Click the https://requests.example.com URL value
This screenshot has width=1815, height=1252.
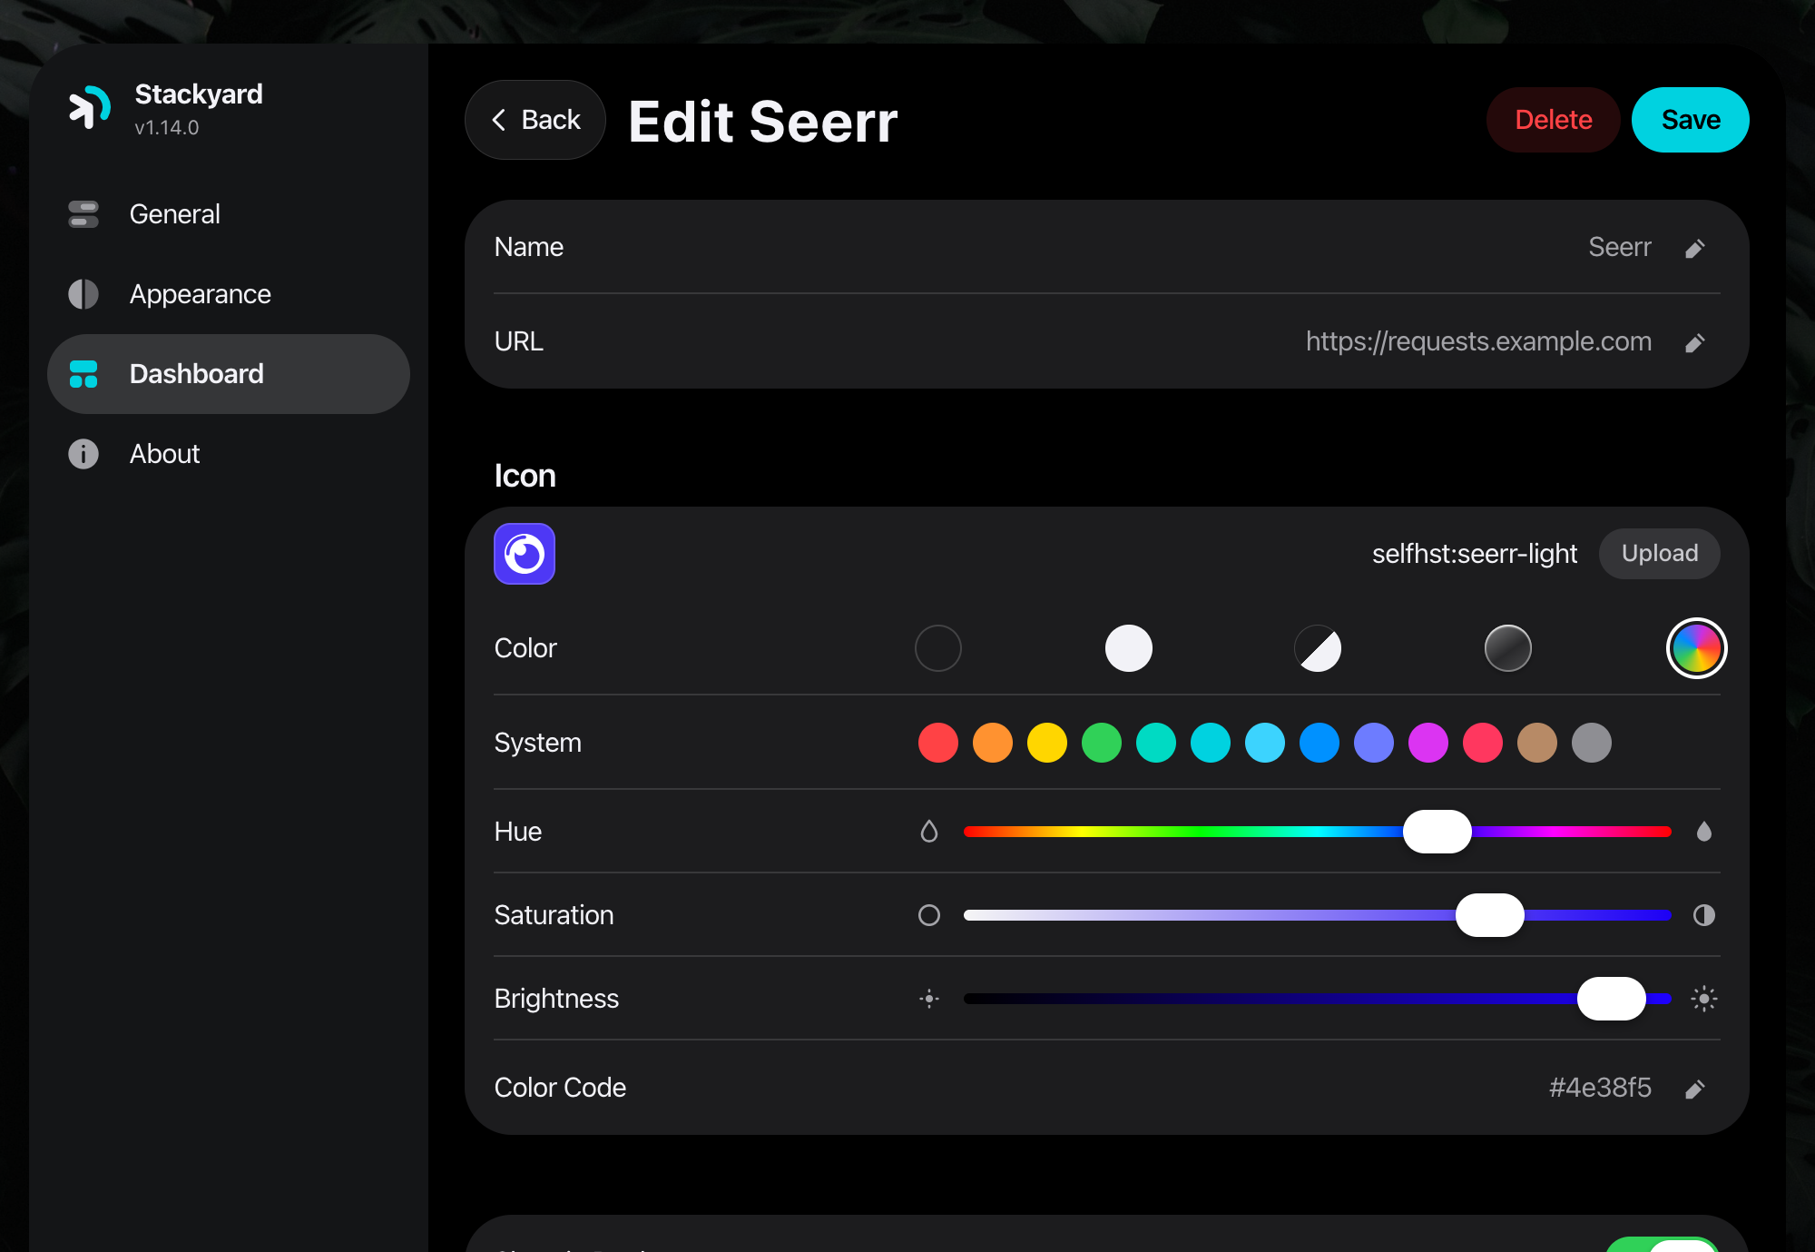point(1478,341)
